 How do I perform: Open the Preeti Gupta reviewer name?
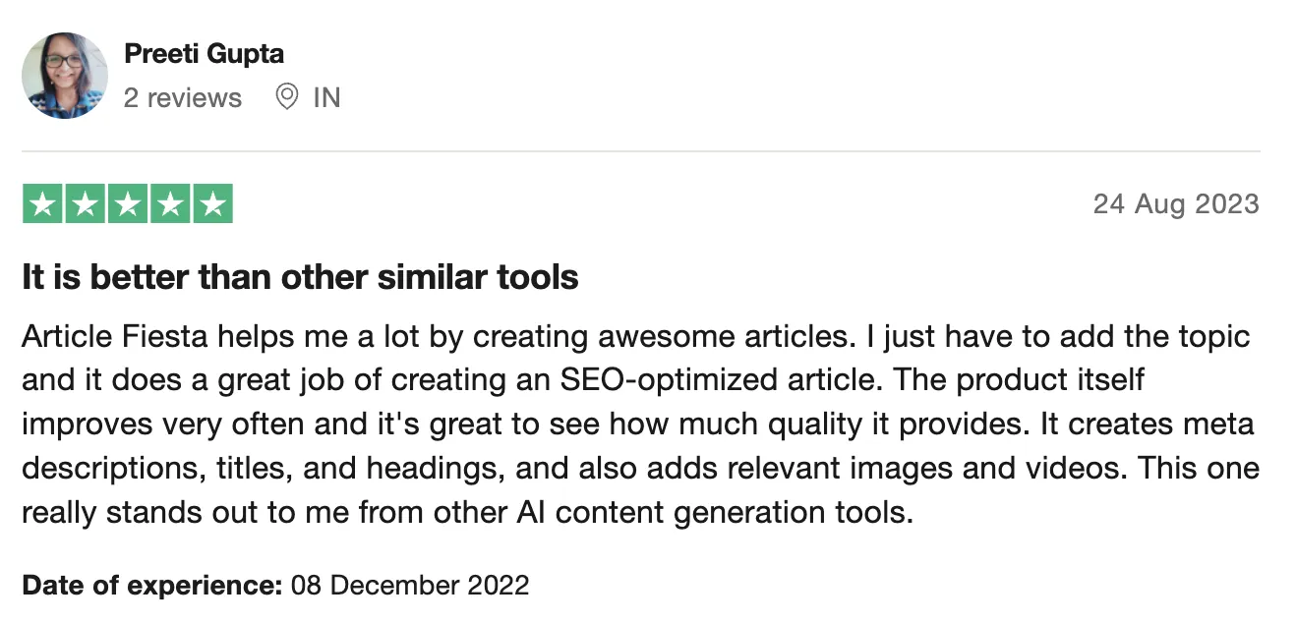click(x=204, y=54)
